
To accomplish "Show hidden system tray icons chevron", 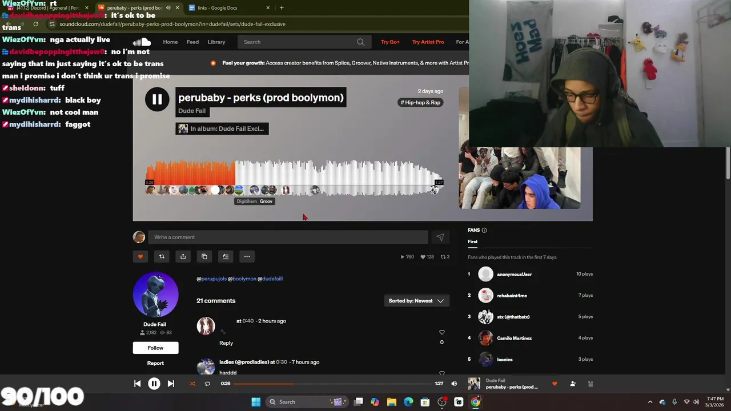I will point(650,402).
